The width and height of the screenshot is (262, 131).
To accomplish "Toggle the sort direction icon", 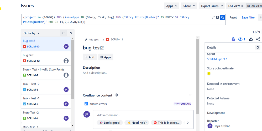I will pos(63,33).
